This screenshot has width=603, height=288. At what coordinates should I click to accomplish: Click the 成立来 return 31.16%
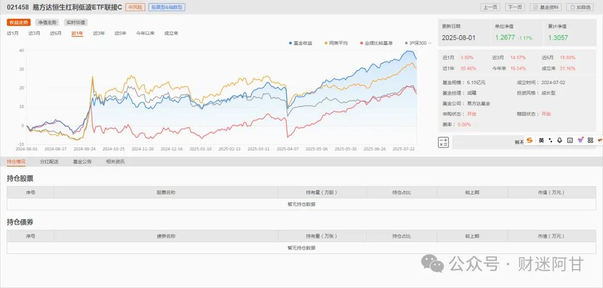point(568,69)
